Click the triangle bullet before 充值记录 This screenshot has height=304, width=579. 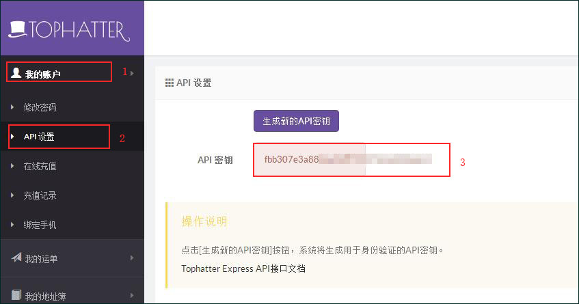coord(12,195)
